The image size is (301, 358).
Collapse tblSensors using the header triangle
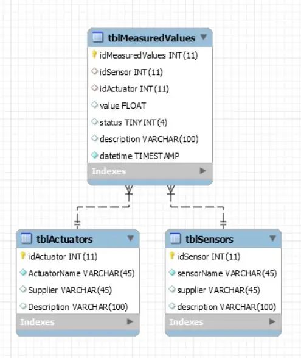(x=273, y=238)
